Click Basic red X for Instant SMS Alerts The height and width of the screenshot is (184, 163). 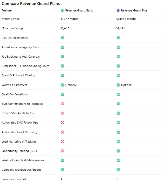pyautogui.click(x=62, y=113)
